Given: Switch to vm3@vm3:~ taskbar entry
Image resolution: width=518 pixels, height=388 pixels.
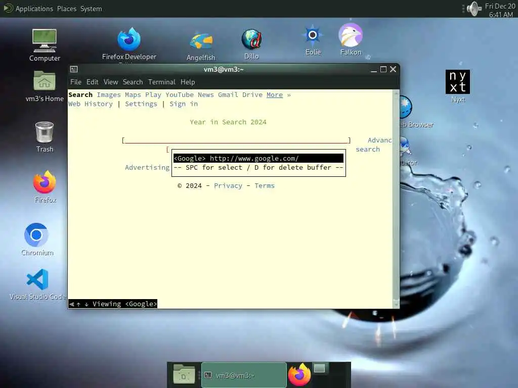Looking at the screenshot, I should pos(244,375).
